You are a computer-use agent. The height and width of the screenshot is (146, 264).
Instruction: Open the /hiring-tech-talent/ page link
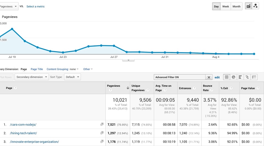tap(23, 133)
